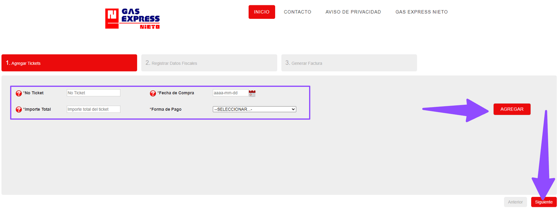The image size is (558, 208).
Task: Click the Siguiente button
Action: (544, 202)
